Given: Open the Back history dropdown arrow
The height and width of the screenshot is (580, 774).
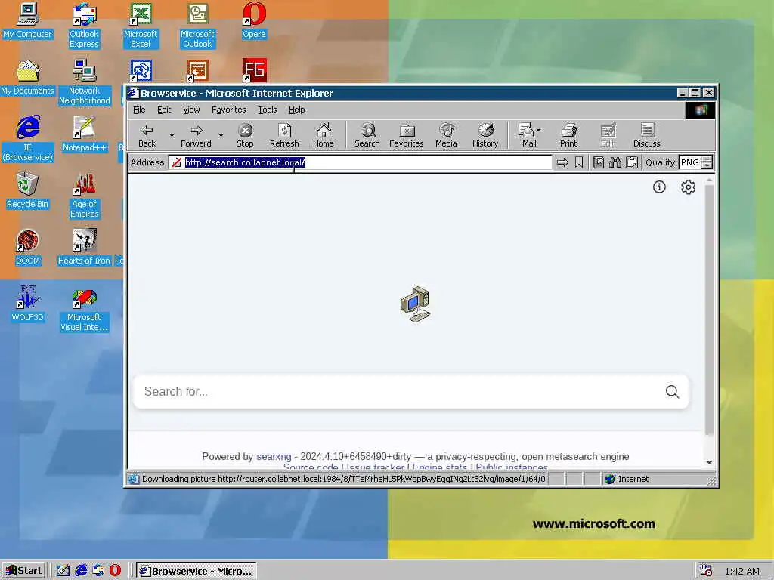Looking at the screenshot, I should pos(172,135).
